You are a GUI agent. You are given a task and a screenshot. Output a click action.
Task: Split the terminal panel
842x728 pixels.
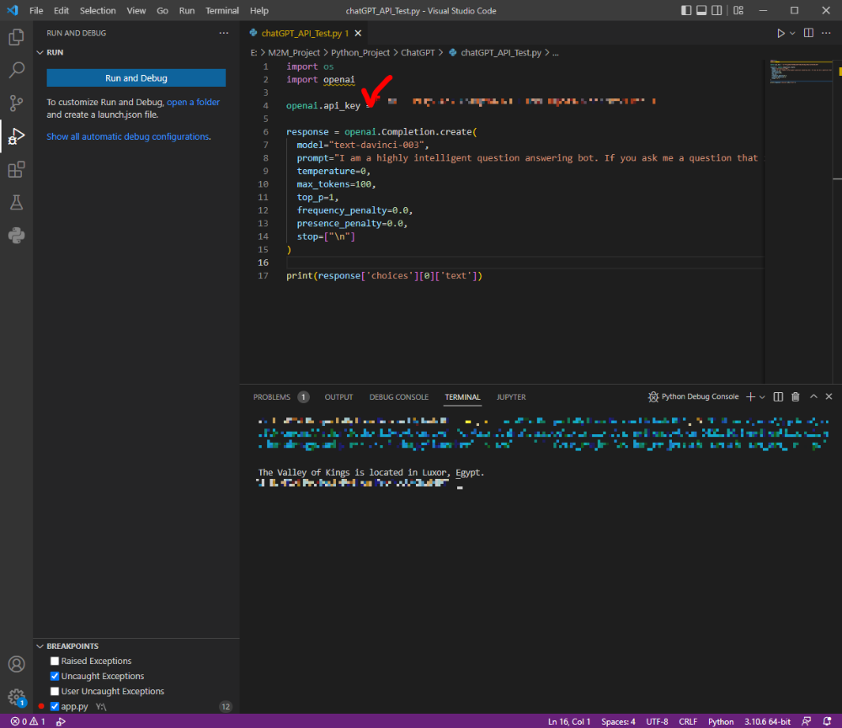(778, 396)
